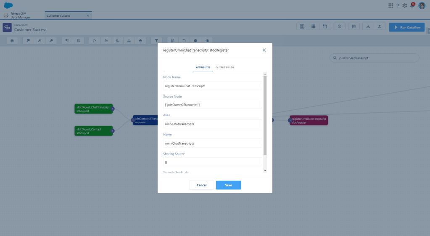Image resolution: width=430 pixels, height=236 pixels.
Task: Close the Customer Success workspace tab
Action: (x=87, y=16)
